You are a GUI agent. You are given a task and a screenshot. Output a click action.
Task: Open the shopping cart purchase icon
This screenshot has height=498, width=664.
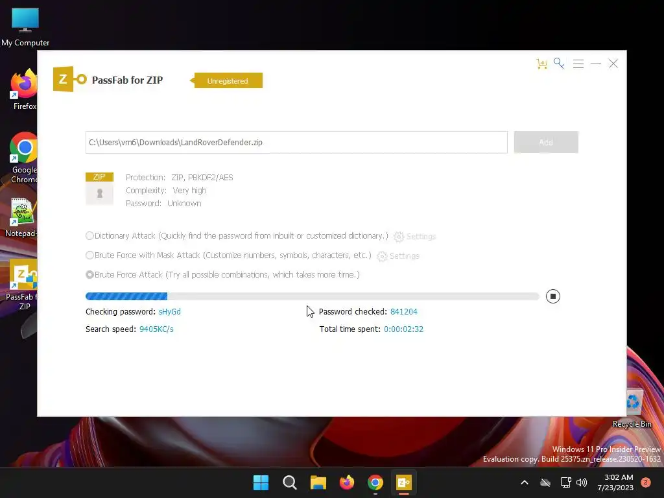541,64
